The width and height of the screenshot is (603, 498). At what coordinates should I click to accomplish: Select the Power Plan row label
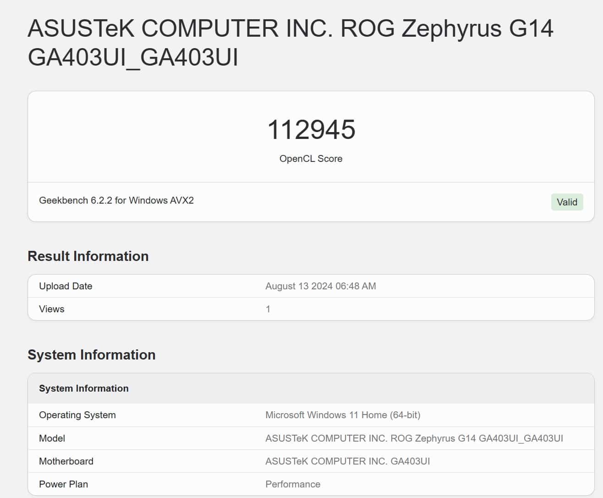click(63, 484)
